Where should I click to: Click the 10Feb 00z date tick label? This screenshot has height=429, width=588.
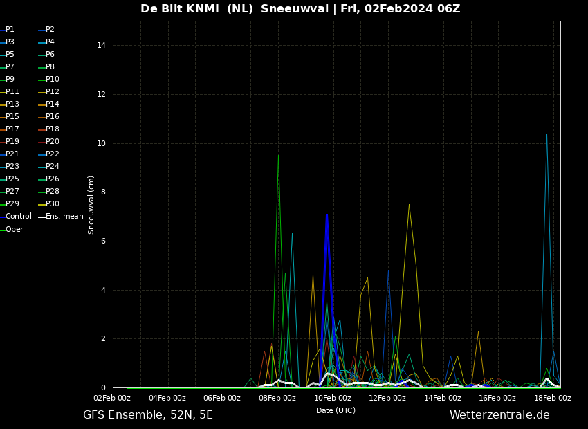click(x=332, y=399)
